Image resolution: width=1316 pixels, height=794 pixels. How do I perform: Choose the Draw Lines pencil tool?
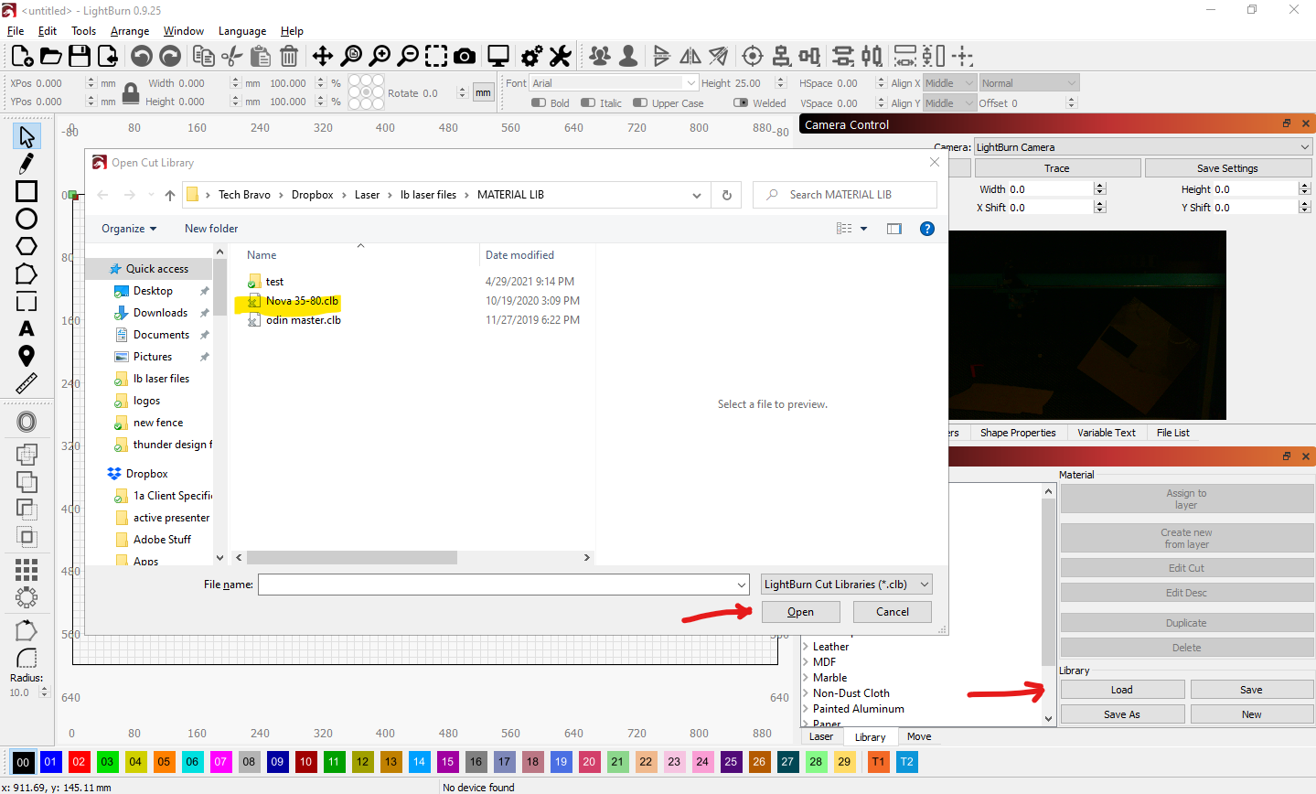pyautogui.click(x=27, y=164)
